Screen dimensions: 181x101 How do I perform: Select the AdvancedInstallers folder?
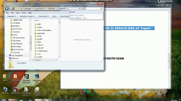click(x=44, y=30)
